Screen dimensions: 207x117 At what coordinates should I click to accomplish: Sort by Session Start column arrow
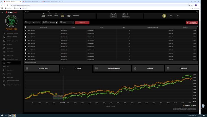[x=47, y=27]
